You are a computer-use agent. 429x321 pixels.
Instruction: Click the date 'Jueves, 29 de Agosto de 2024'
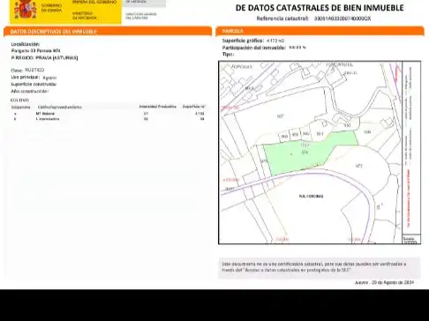click(384, 282)
